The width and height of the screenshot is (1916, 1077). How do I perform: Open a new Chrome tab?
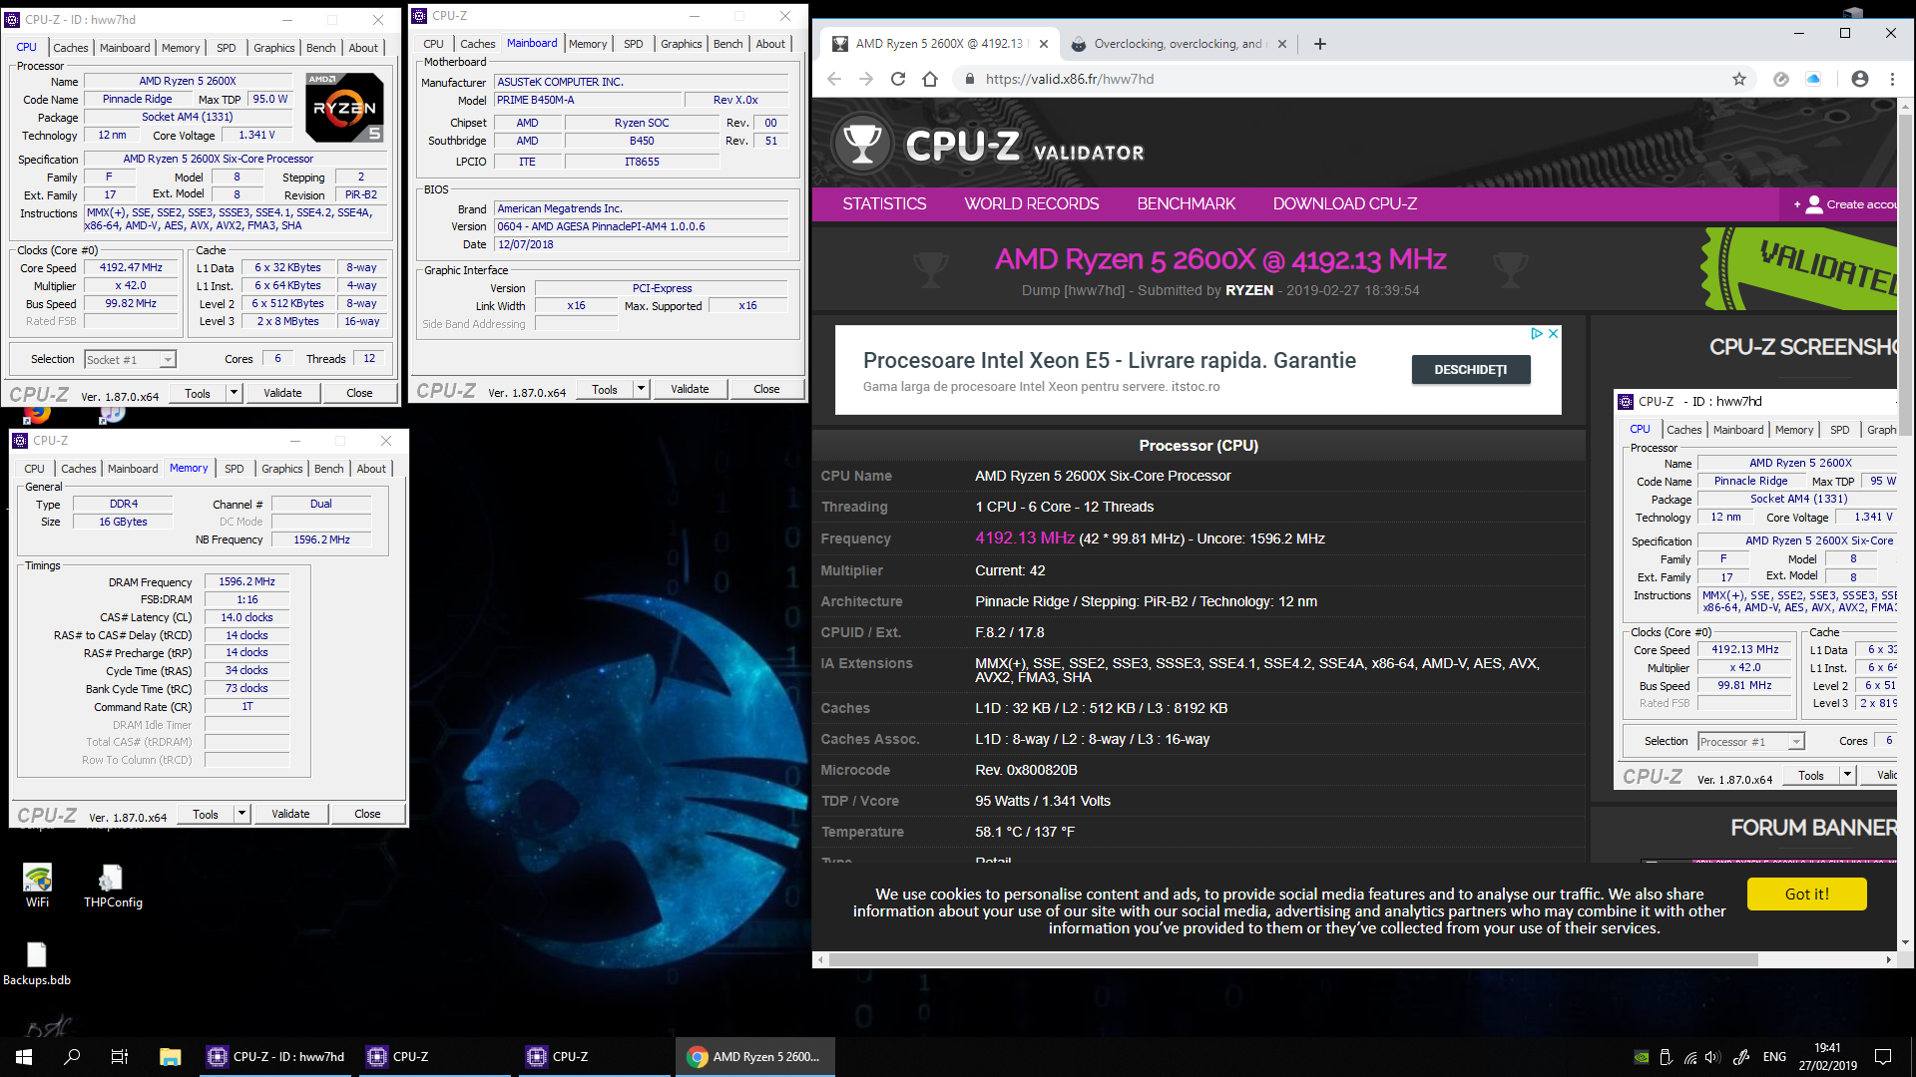[1320, 44]
